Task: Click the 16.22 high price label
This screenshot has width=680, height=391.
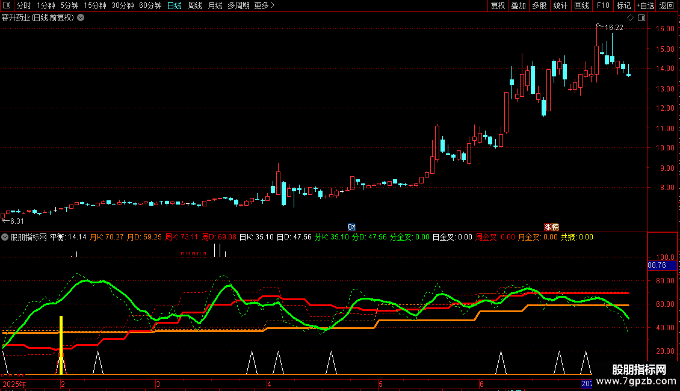Action: tap(614, 28)
